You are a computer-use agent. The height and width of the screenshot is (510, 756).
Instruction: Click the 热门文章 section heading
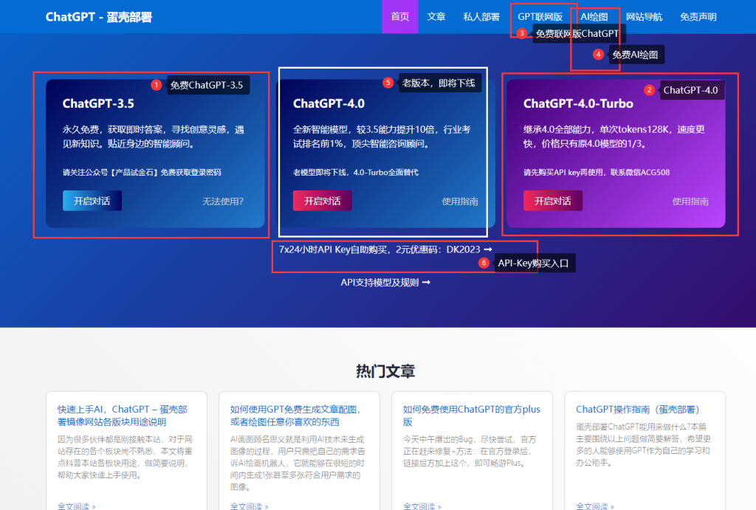click(x=385, y=371)
